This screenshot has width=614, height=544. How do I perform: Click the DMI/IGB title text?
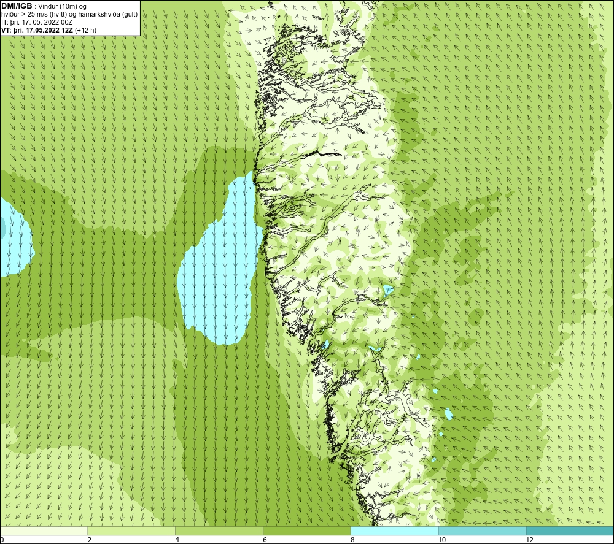(17, 6)
